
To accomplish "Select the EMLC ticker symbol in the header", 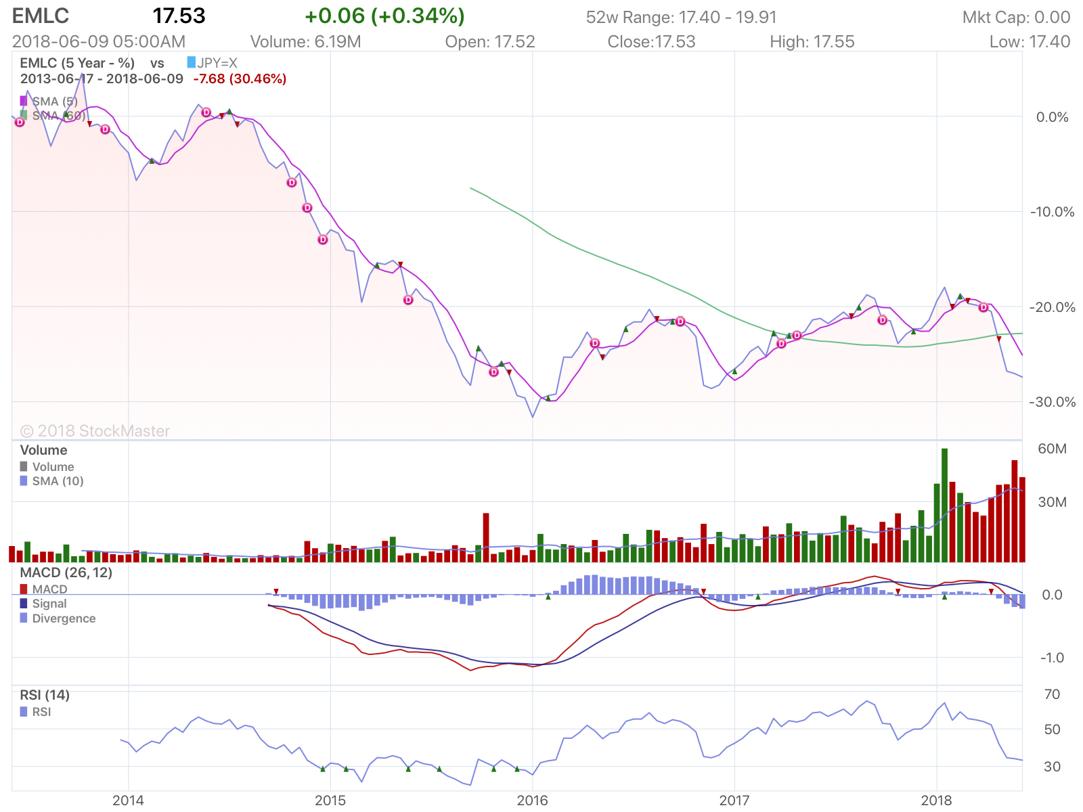I will point(41,16).
